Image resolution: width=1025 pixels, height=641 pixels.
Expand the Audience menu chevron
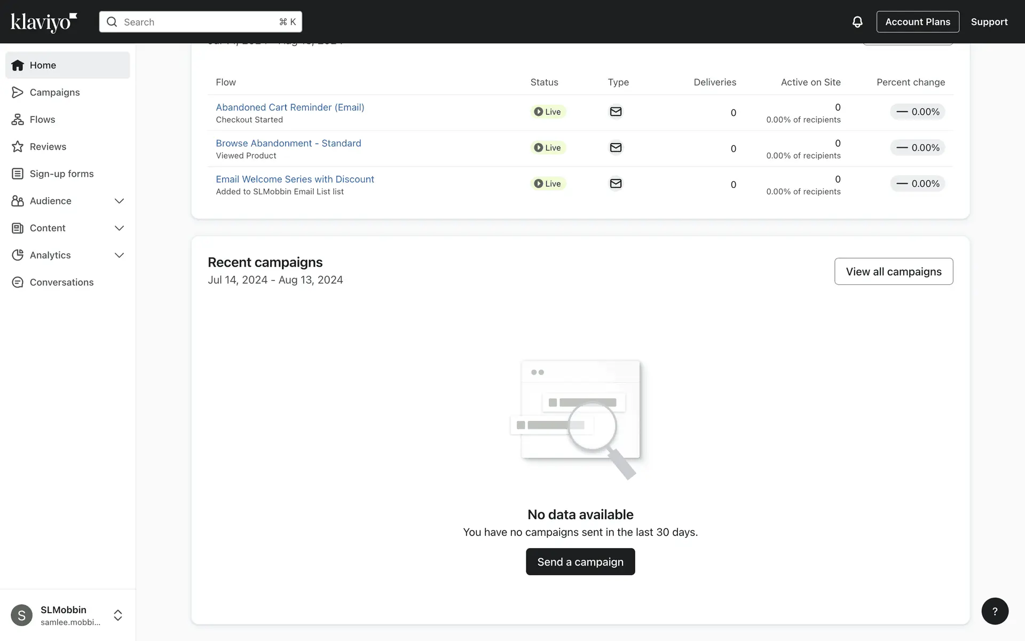[119, 201]
